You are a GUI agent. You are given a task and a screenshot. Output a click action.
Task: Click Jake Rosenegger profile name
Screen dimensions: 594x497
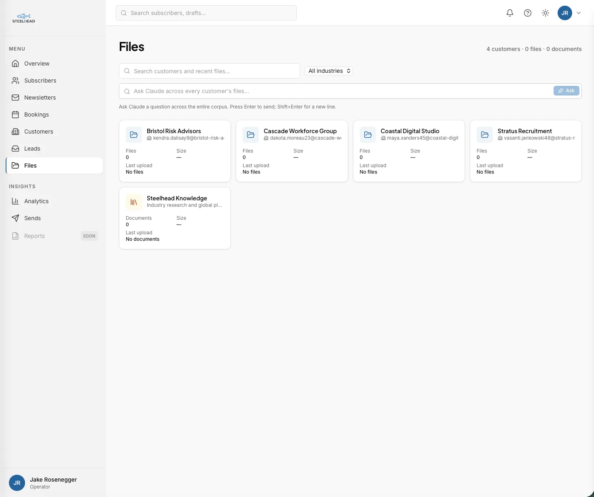point(53,480)
